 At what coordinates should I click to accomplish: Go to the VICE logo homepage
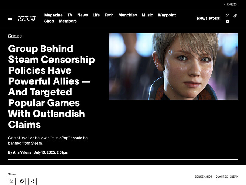click(x=27, y=18)
